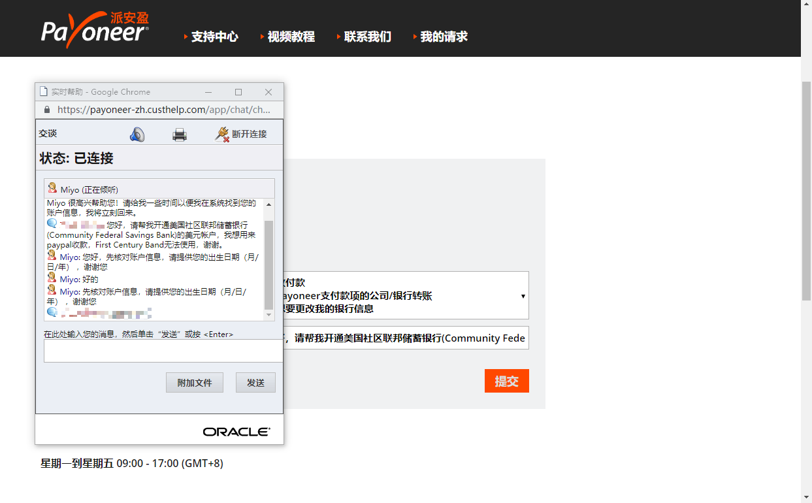Click the agent avatar beside Miyo (正在倾听)
Screen dimensions: 812x503
(52, 188)
